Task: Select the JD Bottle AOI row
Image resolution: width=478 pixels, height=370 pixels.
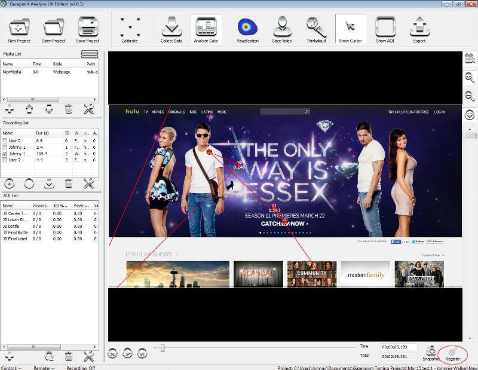Action: (x=50, y=226)
